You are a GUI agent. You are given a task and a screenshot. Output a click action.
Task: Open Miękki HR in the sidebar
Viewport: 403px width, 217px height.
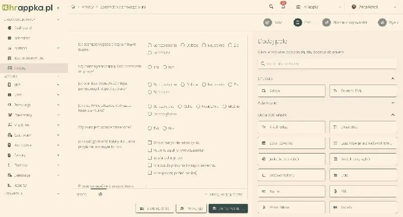pos(22,125)
